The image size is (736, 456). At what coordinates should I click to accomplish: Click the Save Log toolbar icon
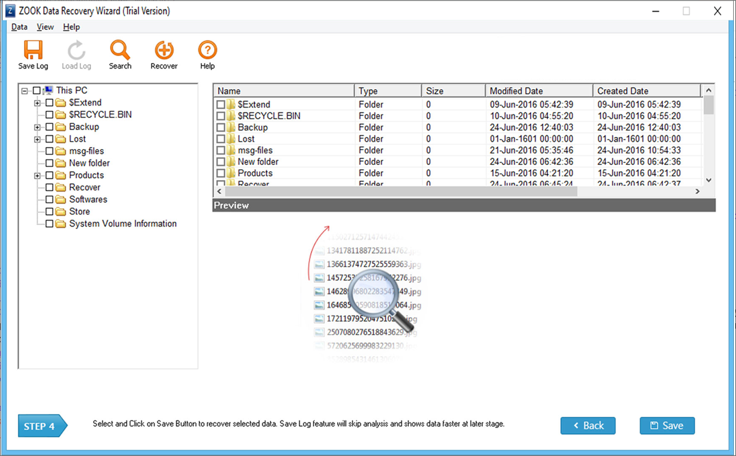33,50
